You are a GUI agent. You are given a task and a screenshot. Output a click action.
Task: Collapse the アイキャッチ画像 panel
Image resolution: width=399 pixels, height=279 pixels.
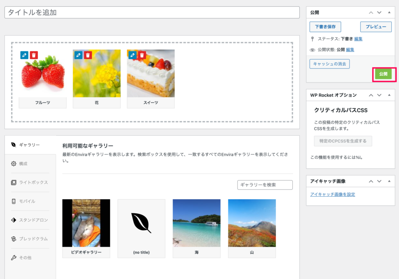(389, 181)
